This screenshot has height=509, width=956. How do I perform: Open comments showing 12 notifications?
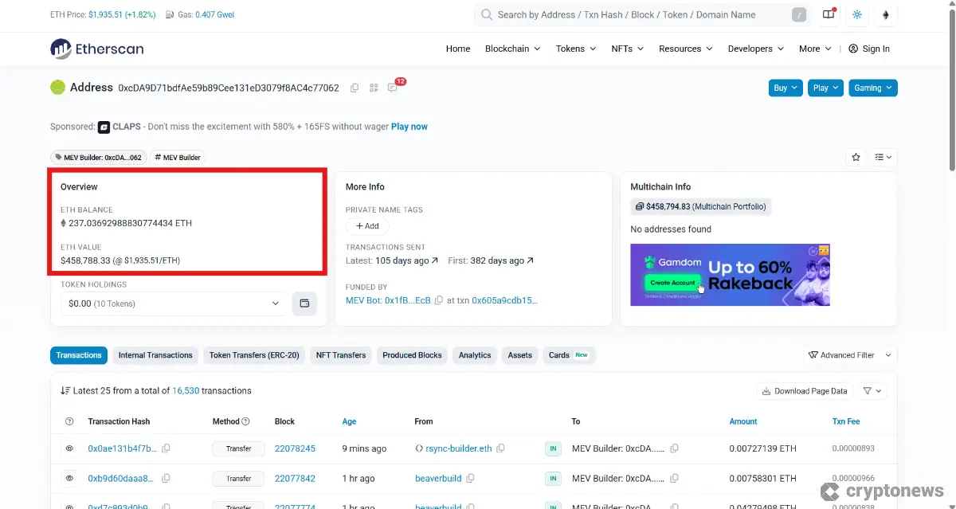pos(393,88)
